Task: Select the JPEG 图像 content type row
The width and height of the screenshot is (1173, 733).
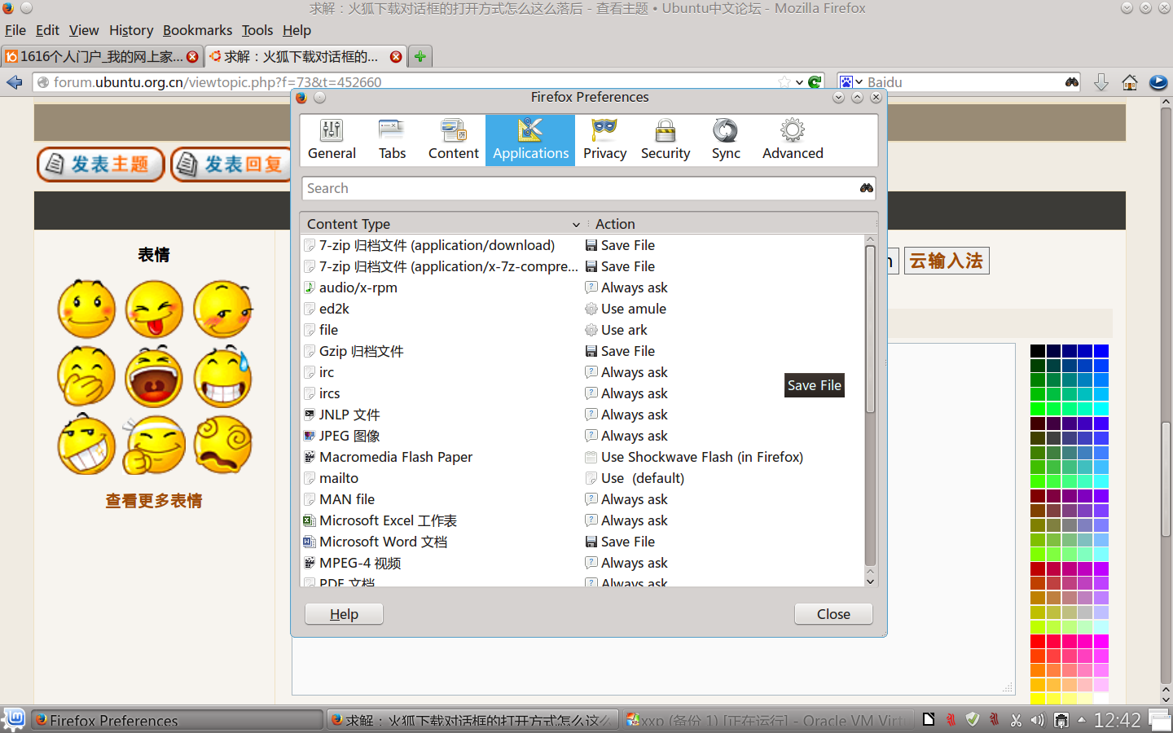Action: pos(582,436)
